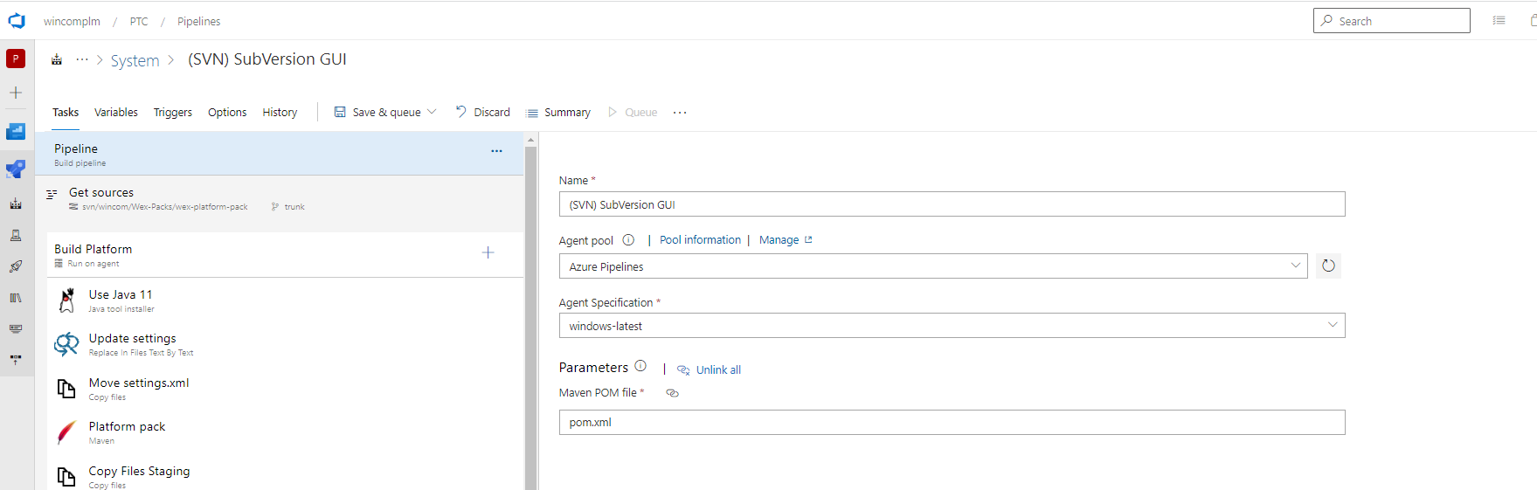Screen dimensions: 1537x490
Task: Open Repos icon in left sidebar
Action: pyautogui.click(x=16, y=169)
